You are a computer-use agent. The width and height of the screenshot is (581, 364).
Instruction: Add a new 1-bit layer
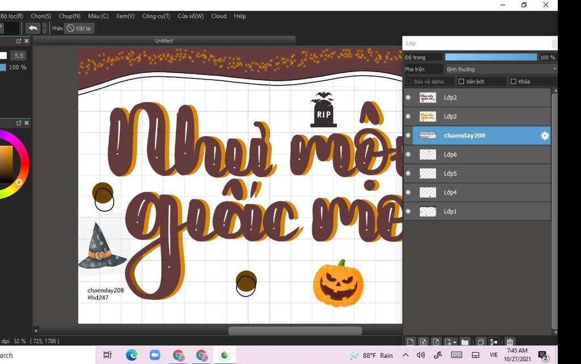tap(436, 341)
